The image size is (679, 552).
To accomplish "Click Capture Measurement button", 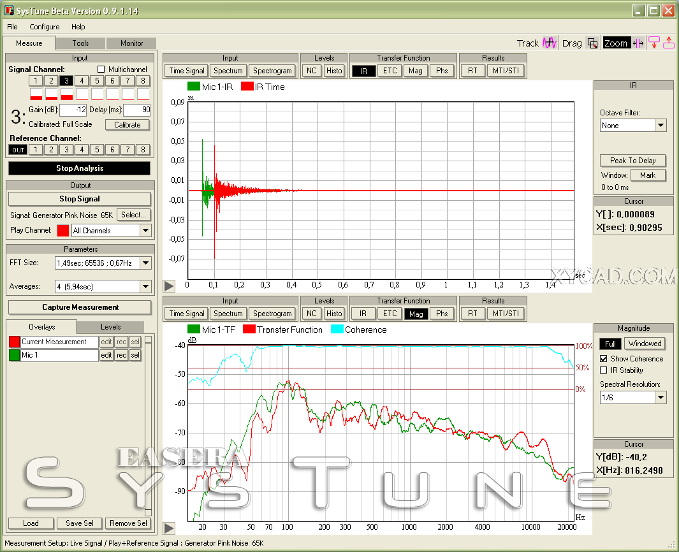I will pos(80,307).
